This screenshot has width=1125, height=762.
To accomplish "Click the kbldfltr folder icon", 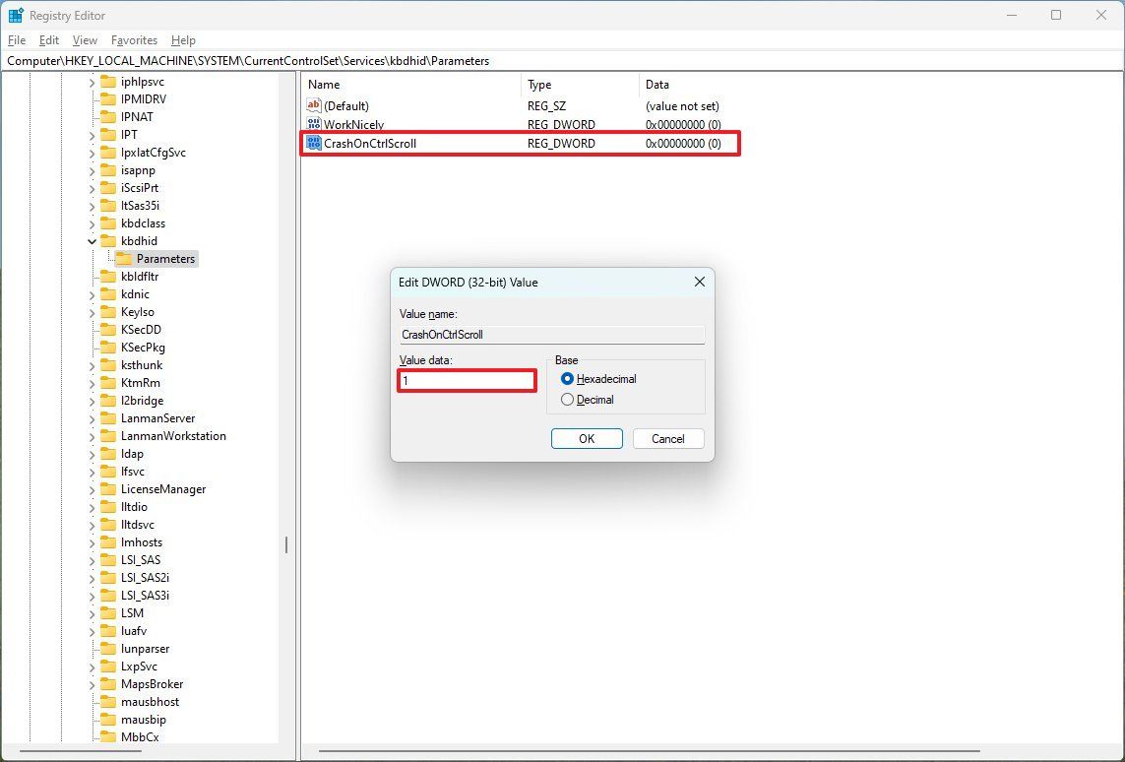I will coord(108,277).
